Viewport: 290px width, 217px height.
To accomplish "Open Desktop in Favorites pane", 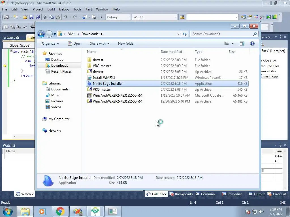I will coord(57,60).
